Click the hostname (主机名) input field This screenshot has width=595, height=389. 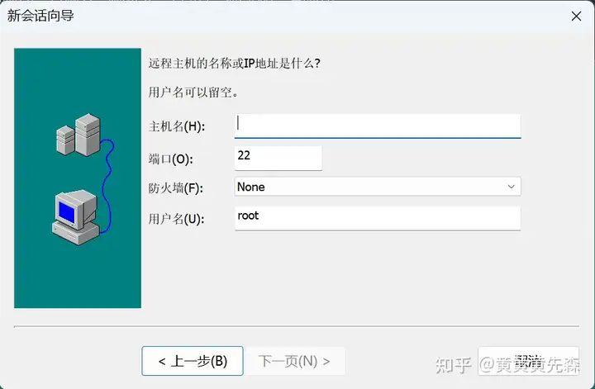click(378, 126)
